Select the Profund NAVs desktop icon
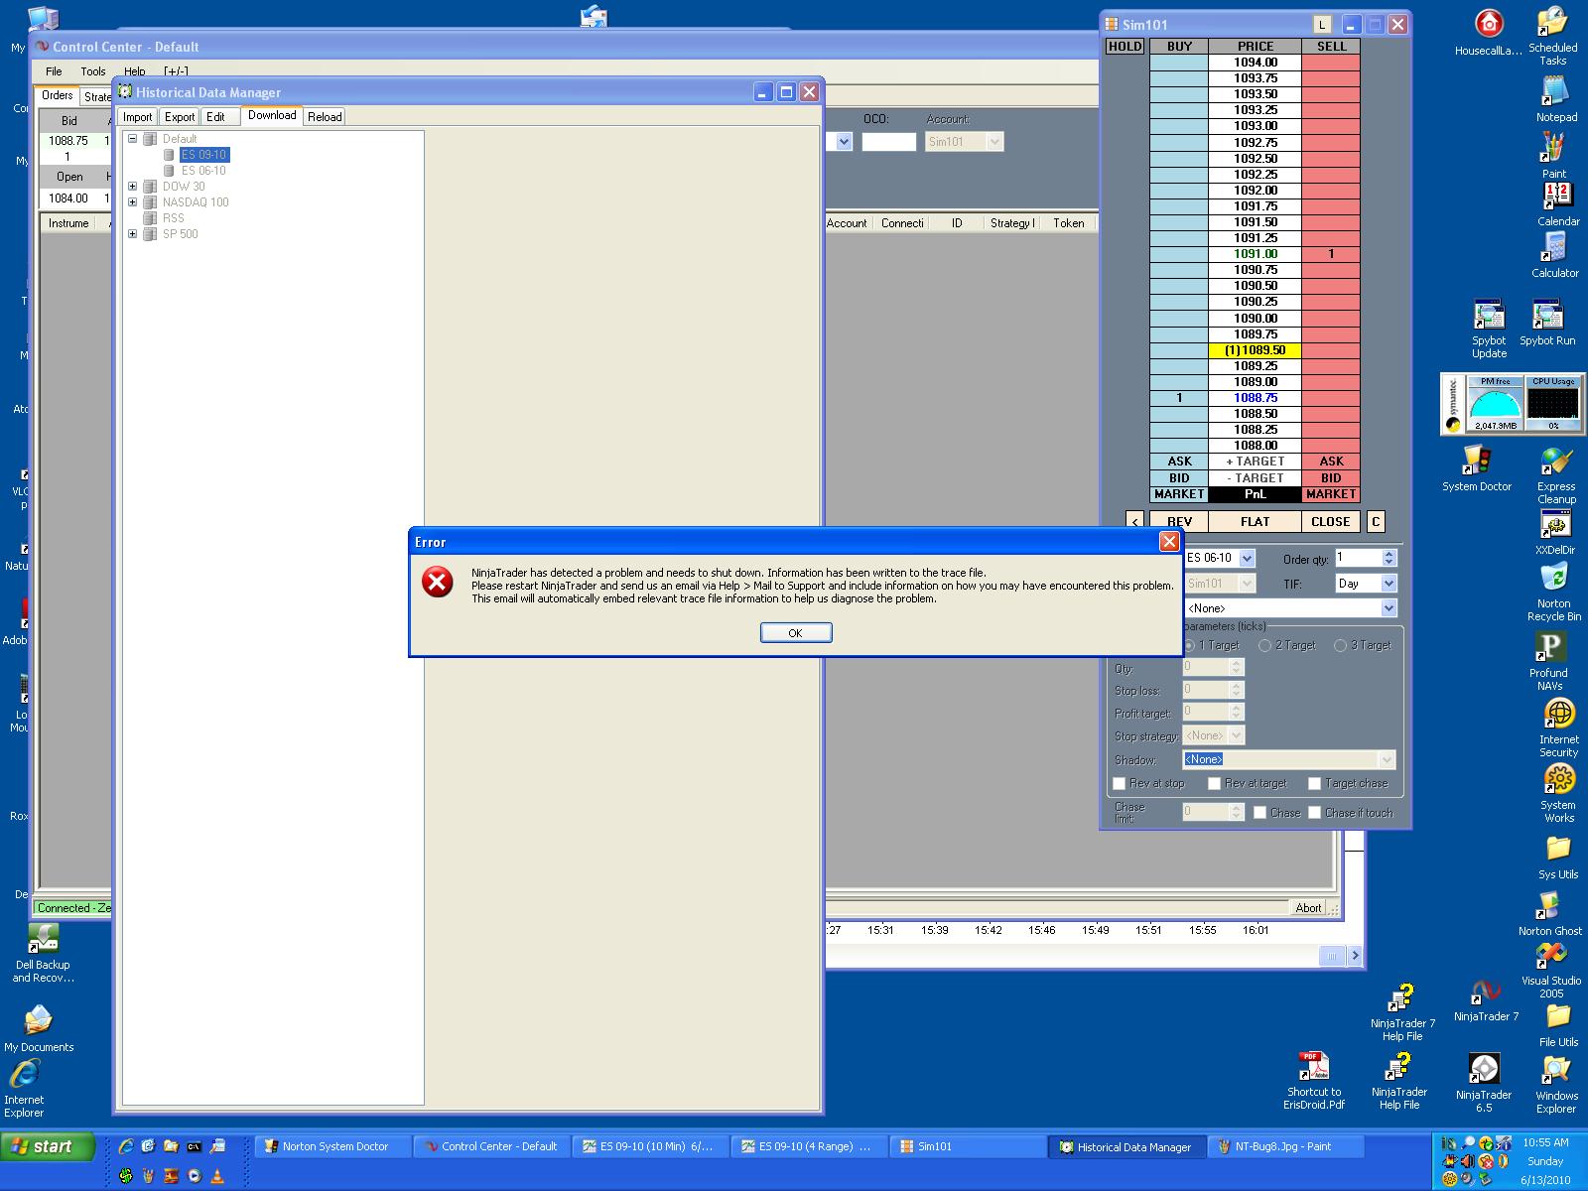 pos(1548,662)
